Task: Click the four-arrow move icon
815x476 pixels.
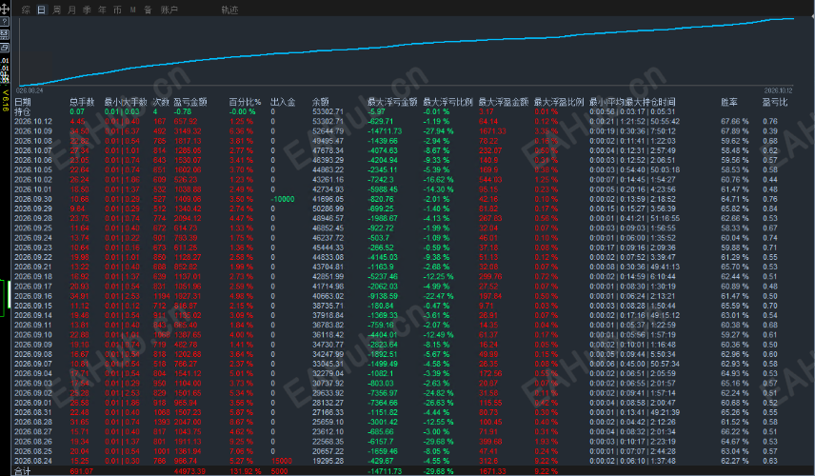Action: tap(5, 9)
